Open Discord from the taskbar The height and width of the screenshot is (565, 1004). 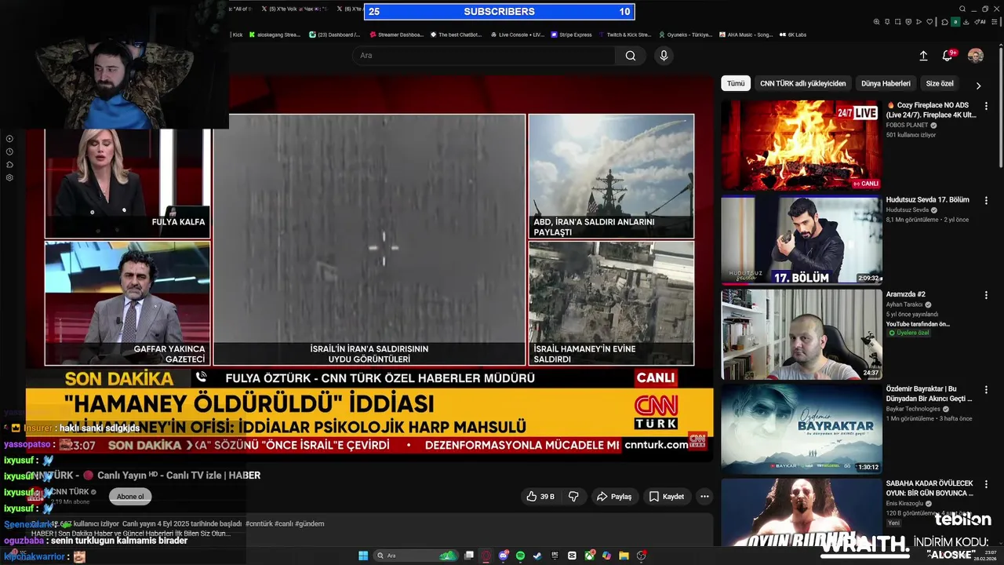coord(504,556)
